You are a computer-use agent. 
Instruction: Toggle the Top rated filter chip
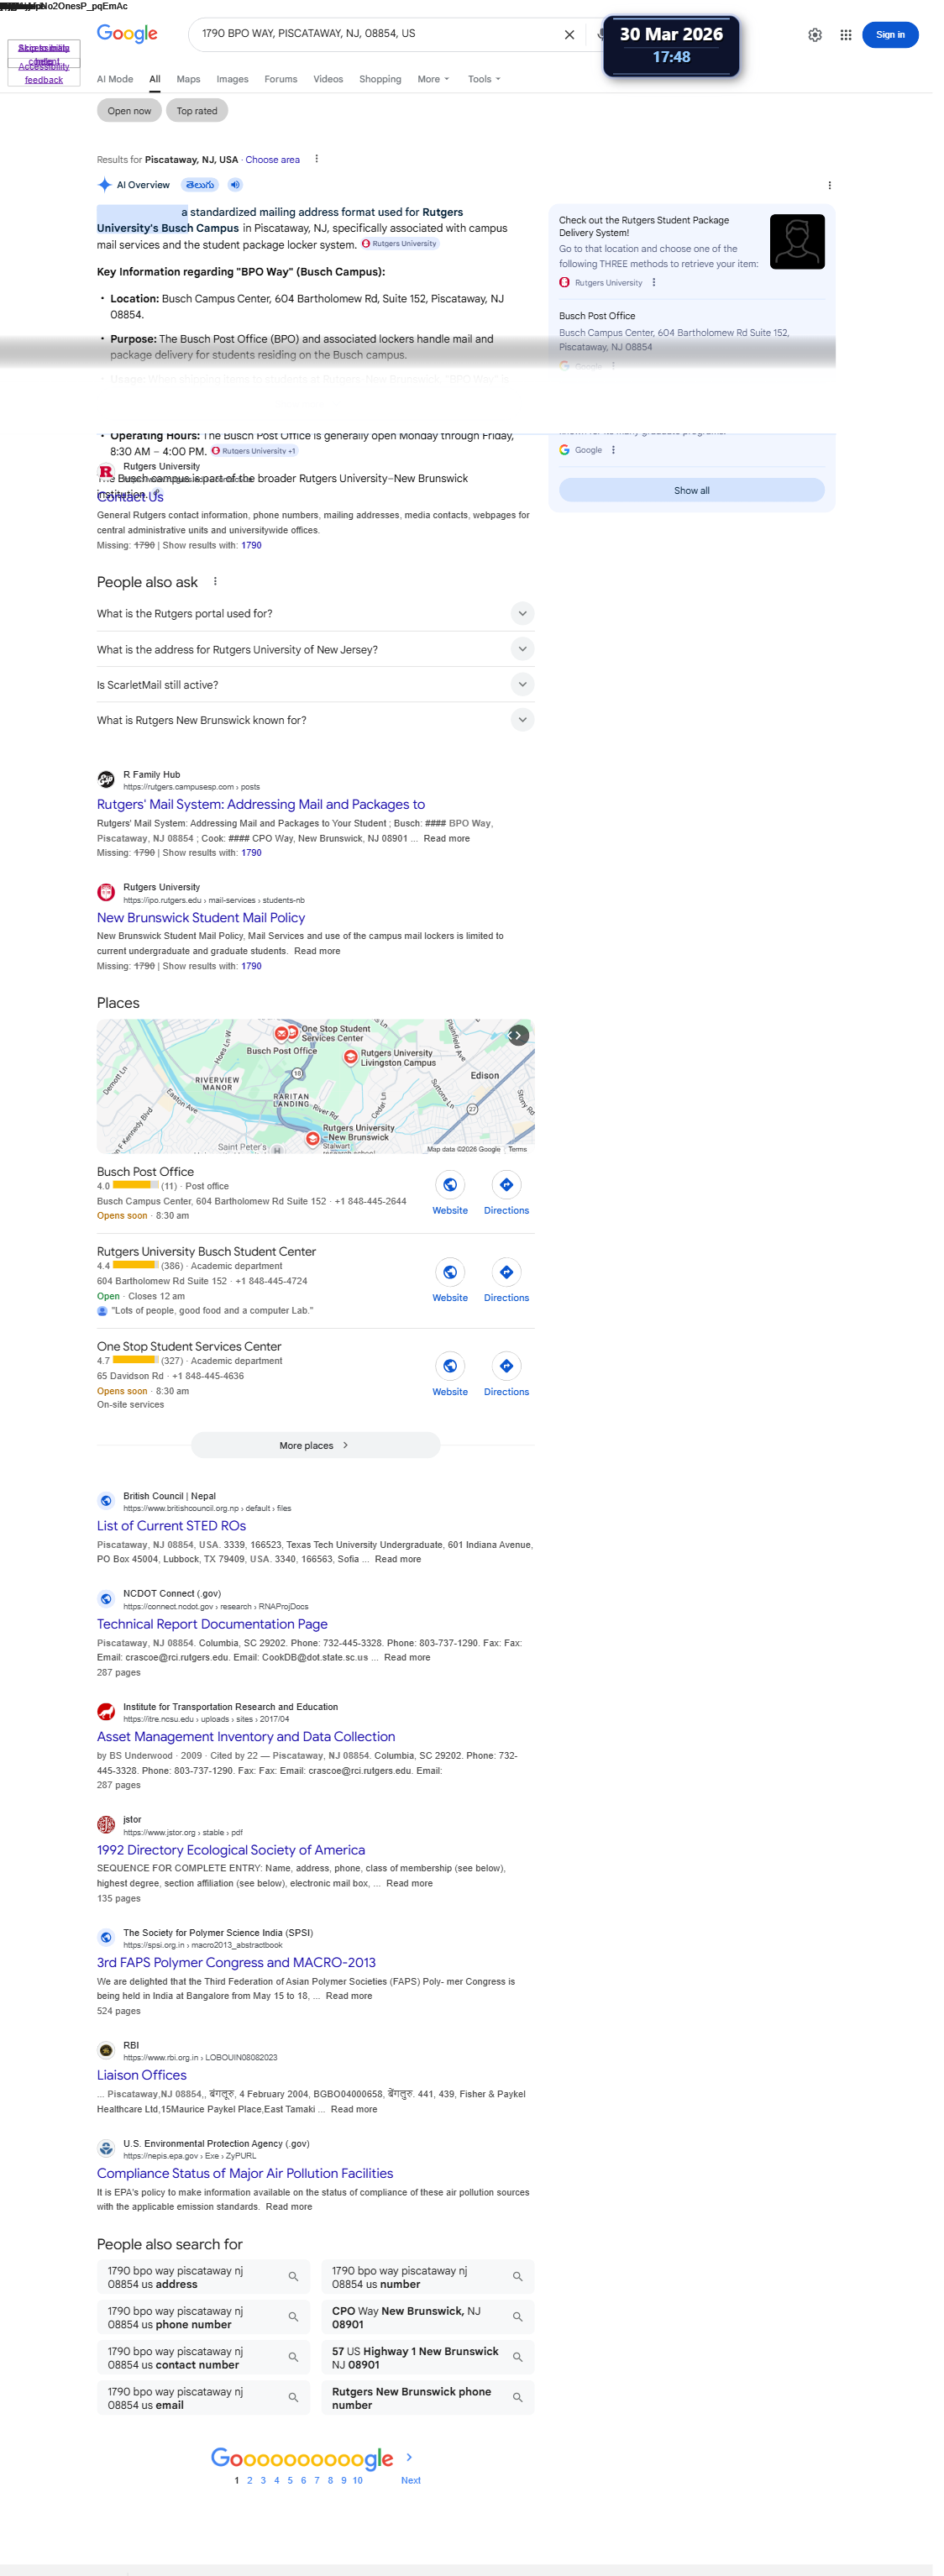pos(199,112)
